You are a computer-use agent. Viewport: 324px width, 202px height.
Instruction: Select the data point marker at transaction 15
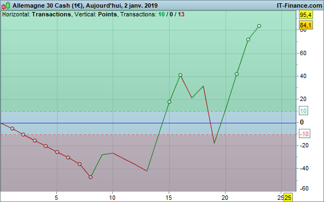point(169,102)
